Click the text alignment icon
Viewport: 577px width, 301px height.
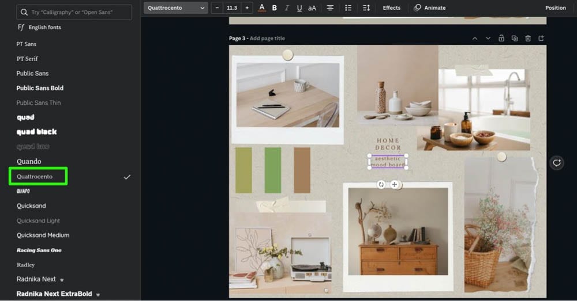[x=330, y=8]
